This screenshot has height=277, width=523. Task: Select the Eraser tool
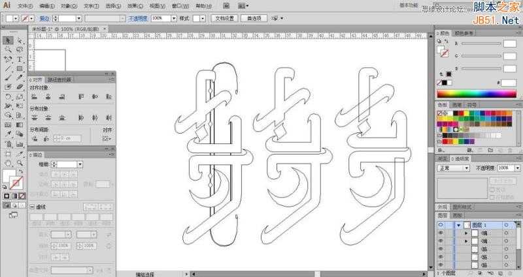[20, 87]
